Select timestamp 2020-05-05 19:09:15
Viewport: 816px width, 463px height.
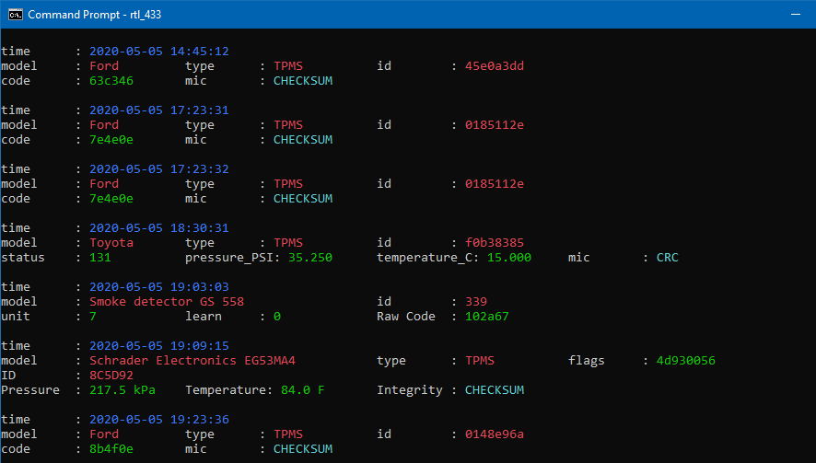[x=159, y=345]
